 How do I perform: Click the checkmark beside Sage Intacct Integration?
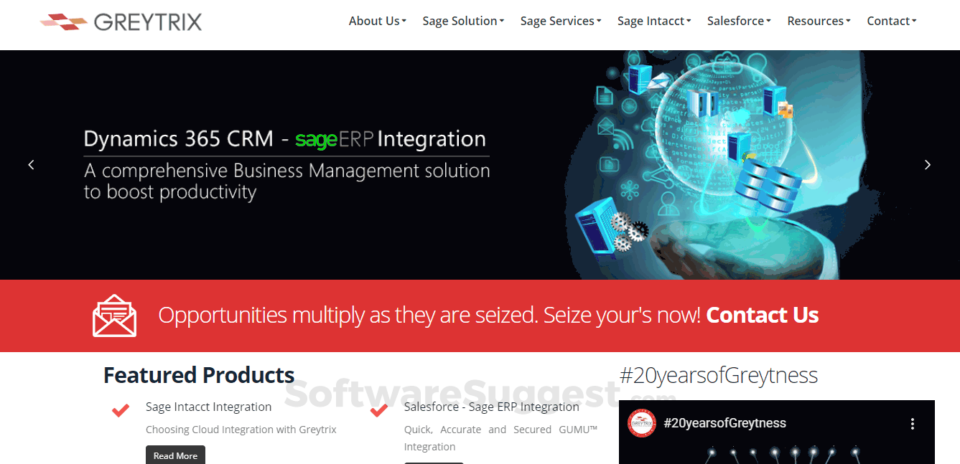120,409
